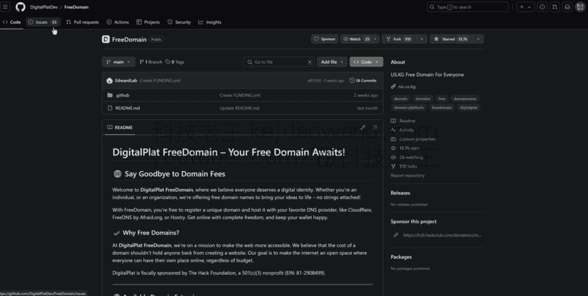Open the DigitalPlatDev owner link
The image size is (588, 296).
point(44,7)
